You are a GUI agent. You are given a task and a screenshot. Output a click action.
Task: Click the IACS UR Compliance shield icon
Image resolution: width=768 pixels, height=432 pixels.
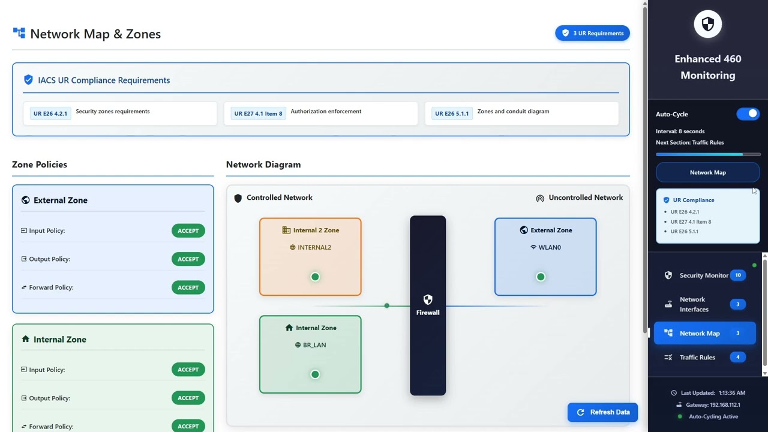[28, 80]
